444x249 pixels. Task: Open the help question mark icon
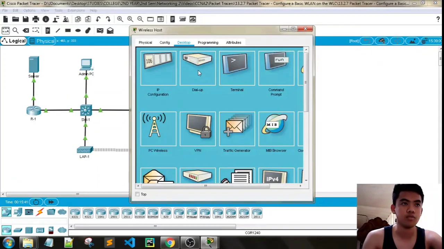tap(438, 19)
